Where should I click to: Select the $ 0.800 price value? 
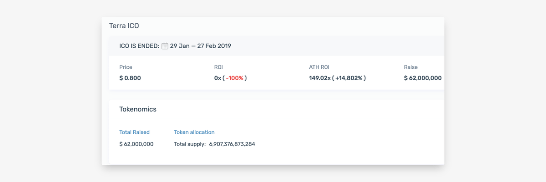(130, 78)
